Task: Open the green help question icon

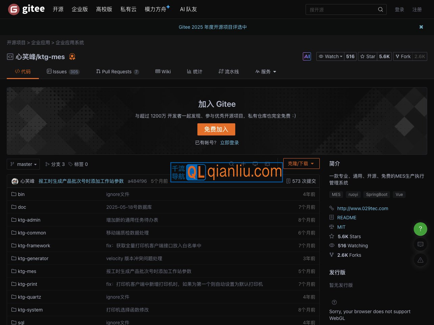Action: [x=420, y=229]
